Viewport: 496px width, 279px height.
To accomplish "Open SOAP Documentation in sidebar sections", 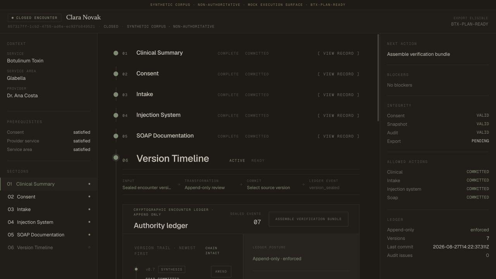I will (x=48, y=235).
